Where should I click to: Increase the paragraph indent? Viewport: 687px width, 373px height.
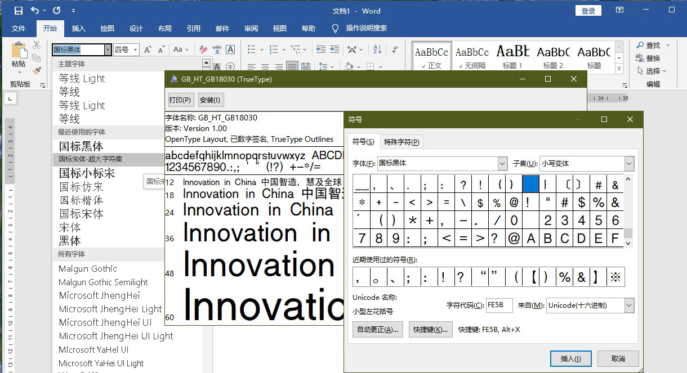tap(334, 50)
